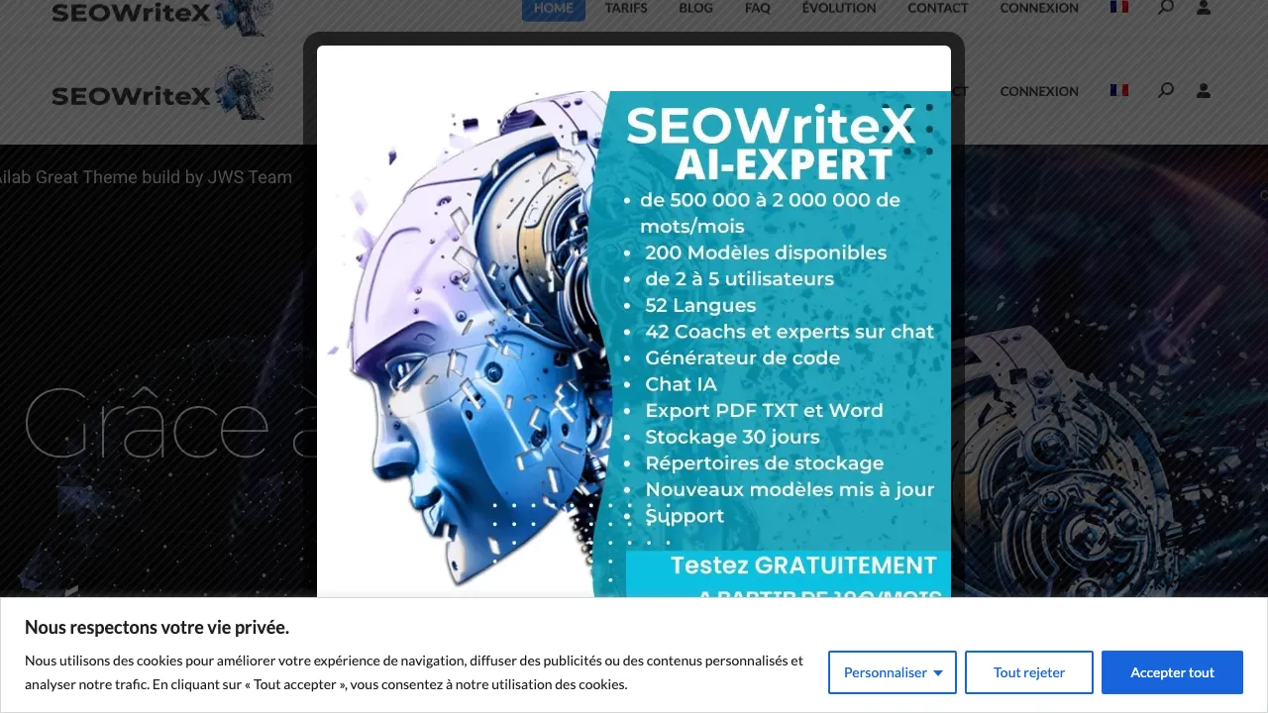Screen dimensions: 1268x713
Task: Click the search magnifier in the topmost menu bar
Action: [x=1166, y=7]
